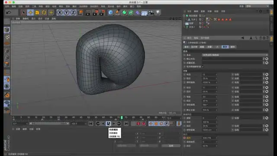Open the Edit Render Settings icon

(102, 13)
